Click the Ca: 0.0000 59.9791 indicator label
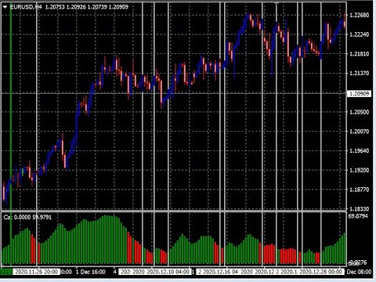Screen dimensions: 376x282 coord(27,217)
